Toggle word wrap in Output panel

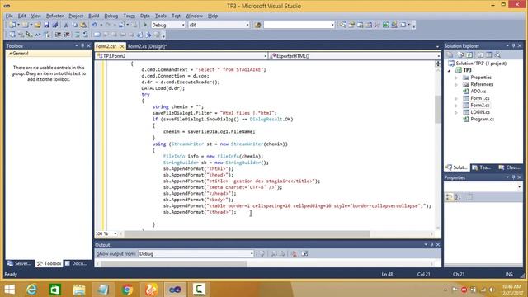coord(304,254)
